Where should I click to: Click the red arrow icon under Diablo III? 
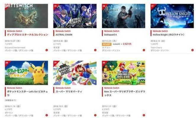[46, 50]
